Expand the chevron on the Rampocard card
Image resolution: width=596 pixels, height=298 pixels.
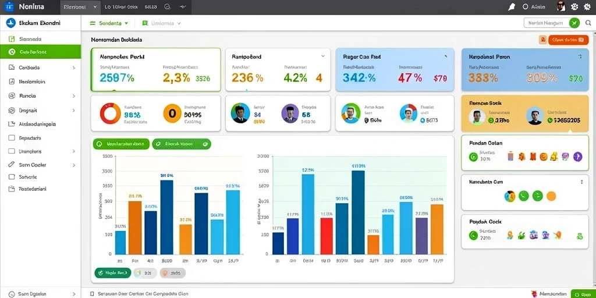[323, 56]
